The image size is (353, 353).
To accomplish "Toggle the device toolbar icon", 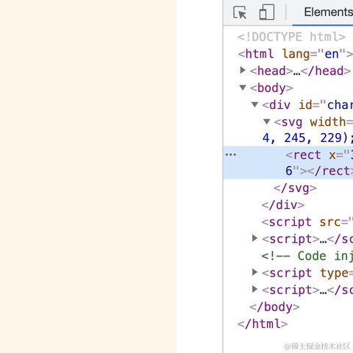I will coord(267,12).
